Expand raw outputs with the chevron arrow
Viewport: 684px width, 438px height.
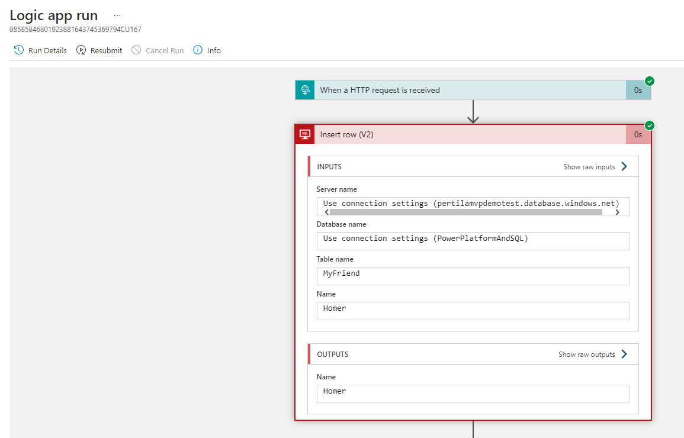coord(624,355)
